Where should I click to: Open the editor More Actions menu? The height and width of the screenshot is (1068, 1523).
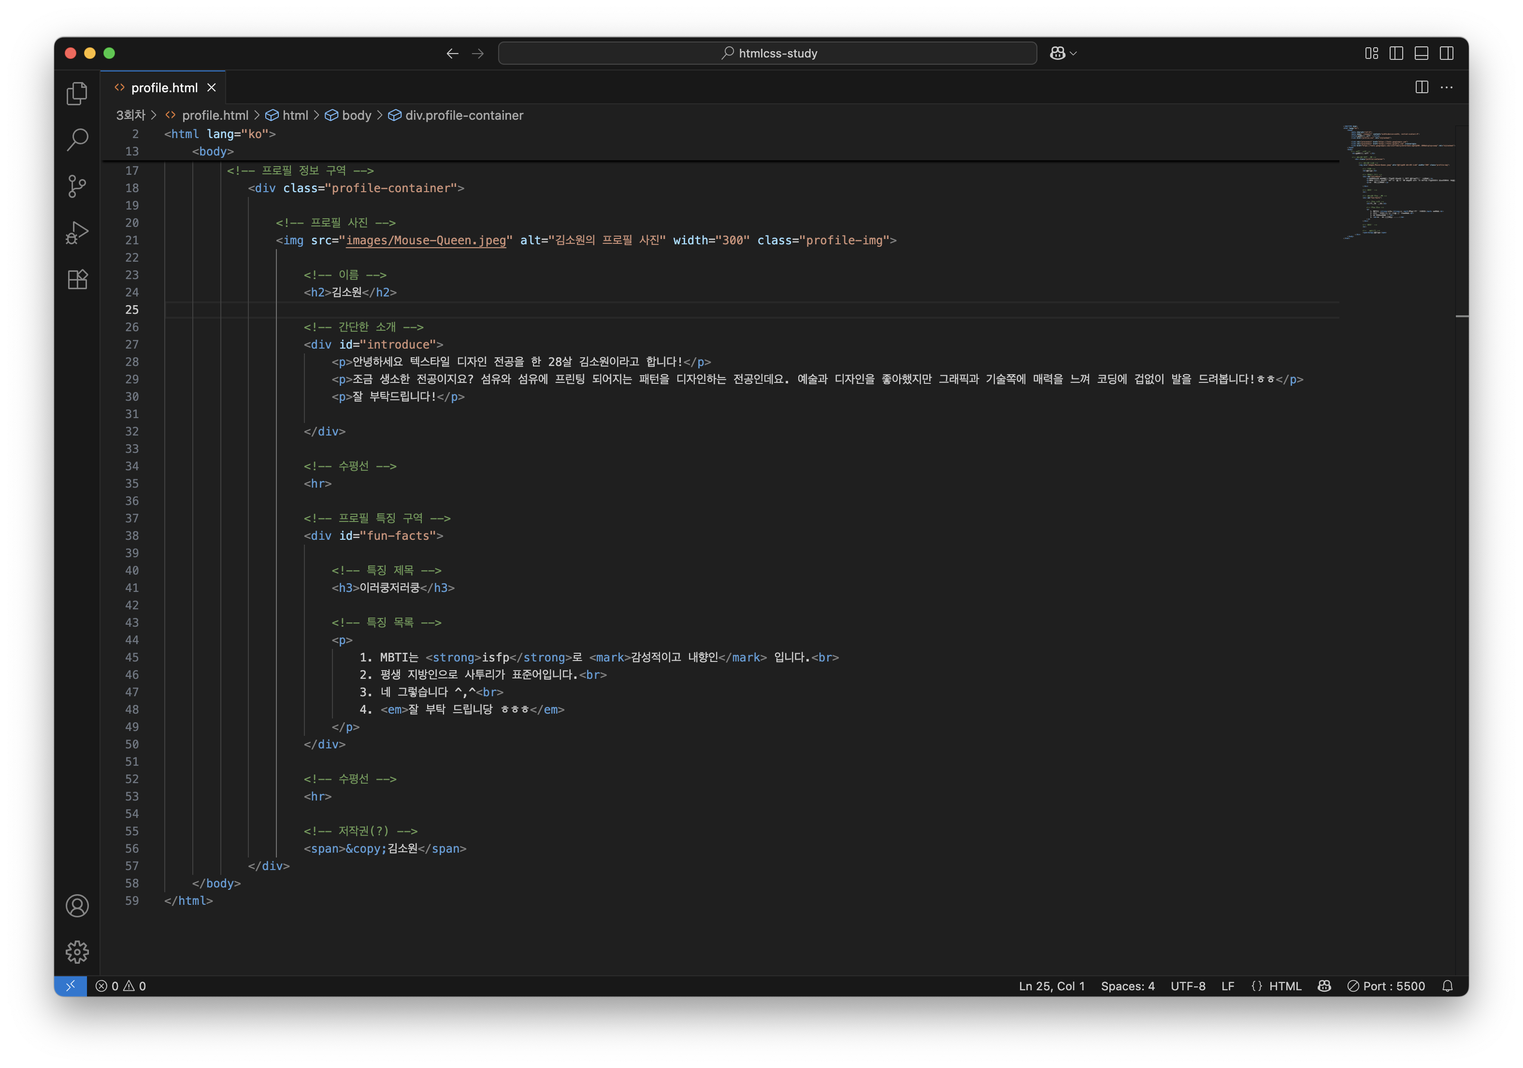1447,87
